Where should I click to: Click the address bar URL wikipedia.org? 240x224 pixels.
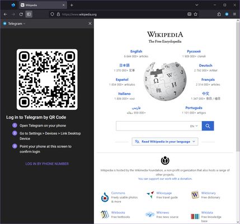[79, 15]
